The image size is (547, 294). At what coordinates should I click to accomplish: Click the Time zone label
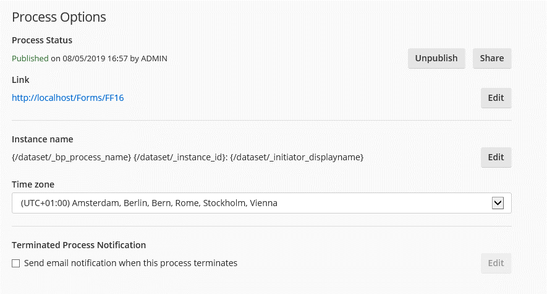coord(34,184)
